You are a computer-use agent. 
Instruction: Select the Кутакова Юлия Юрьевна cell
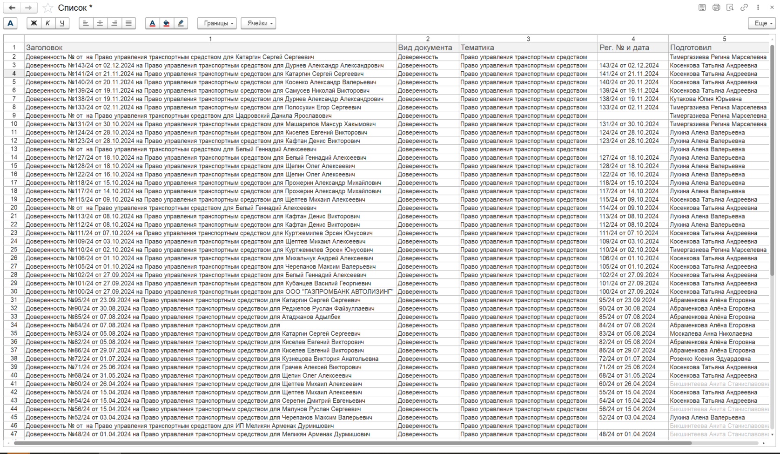click(719, 99)
